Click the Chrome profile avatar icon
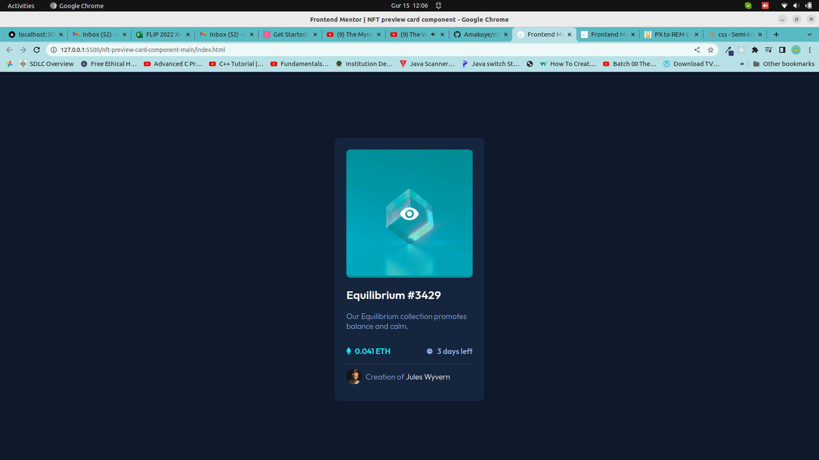 pyautogui.click(x=796, y=50)
